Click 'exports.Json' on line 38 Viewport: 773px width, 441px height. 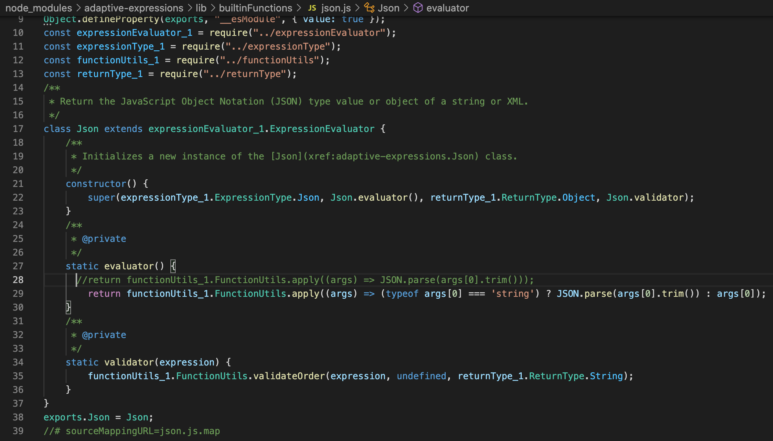point(76,417)
